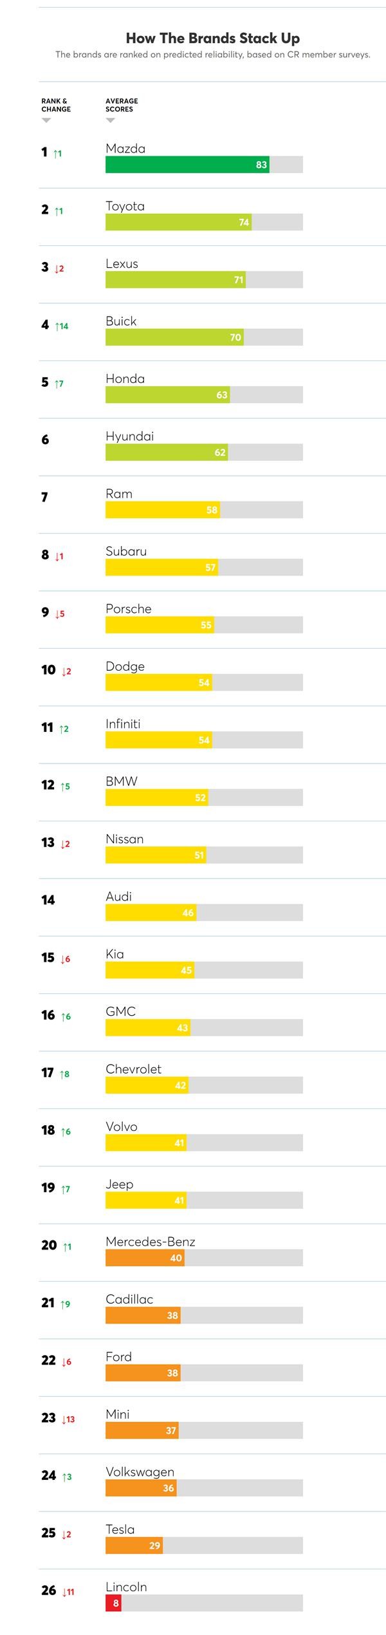The width and height of the screenshot is (386, 1635).
Task: Click Volkswagen's orange score bar showing 36
Action: click(x=140, y=1488)
